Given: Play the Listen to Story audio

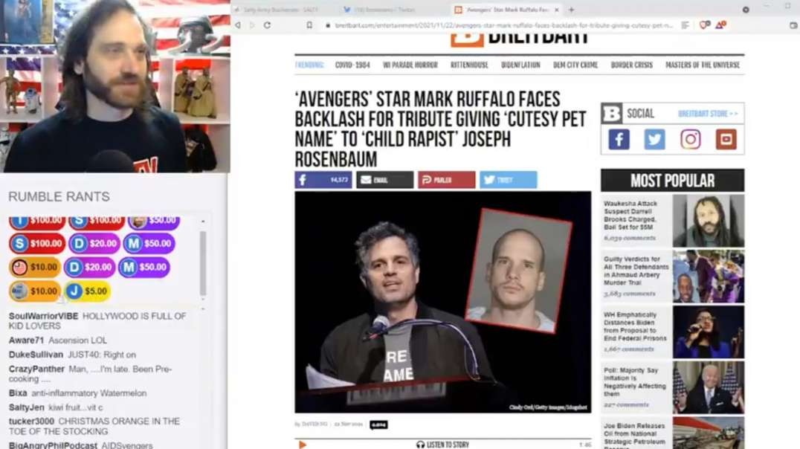Looking at the screenshot, I should 302,445.
